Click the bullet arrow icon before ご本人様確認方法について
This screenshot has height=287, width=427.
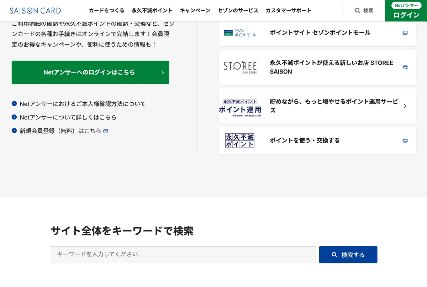(x=14, y=104)
